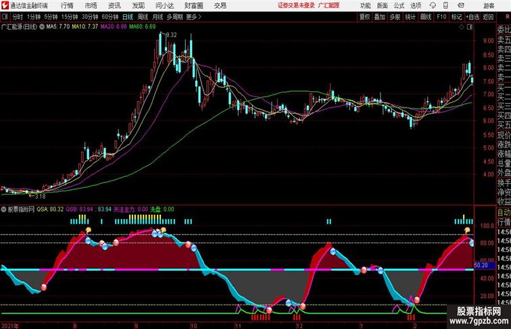511x329 pixels.
Task: Click the 游客 guest account label
Action: click(x=489, y=5)
